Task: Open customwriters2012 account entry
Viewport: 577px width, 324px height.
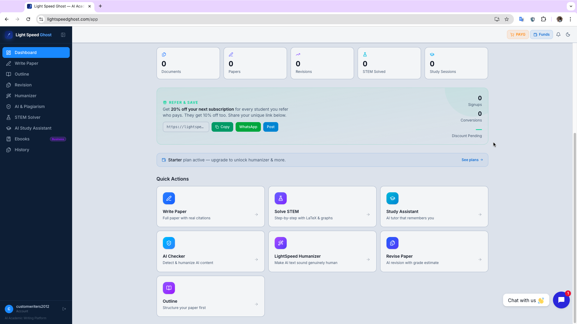Action: (33, 309)
